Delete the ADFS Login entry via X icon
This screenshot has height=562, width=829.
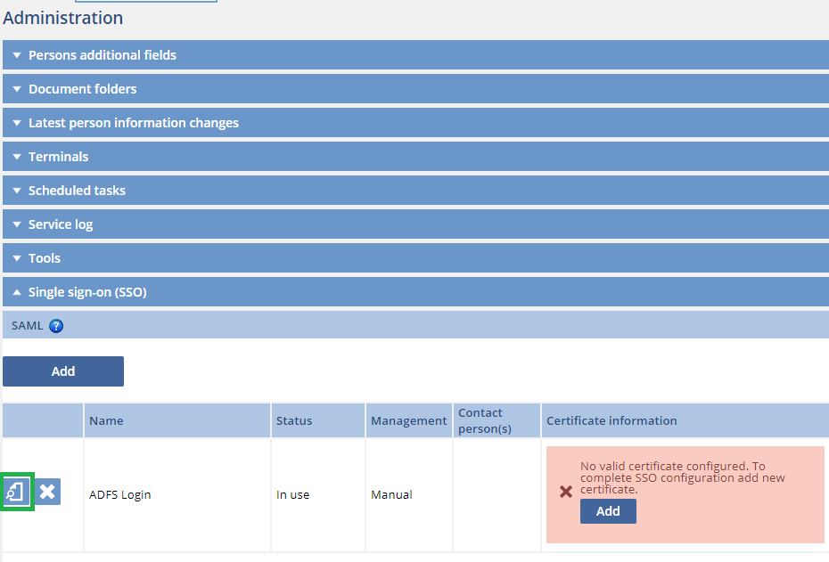coord(47,491)
